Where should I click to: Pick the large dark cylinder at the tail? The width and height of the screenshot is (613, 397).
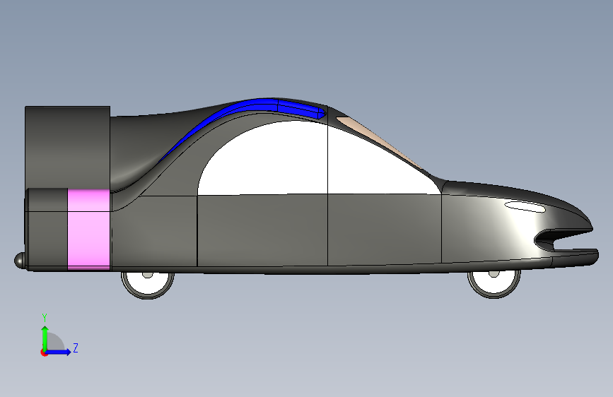[x=67, y=148]
